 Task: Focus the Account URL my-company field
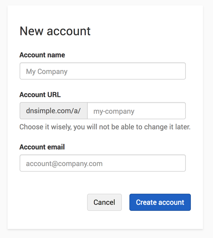click(x=136, y=111)
